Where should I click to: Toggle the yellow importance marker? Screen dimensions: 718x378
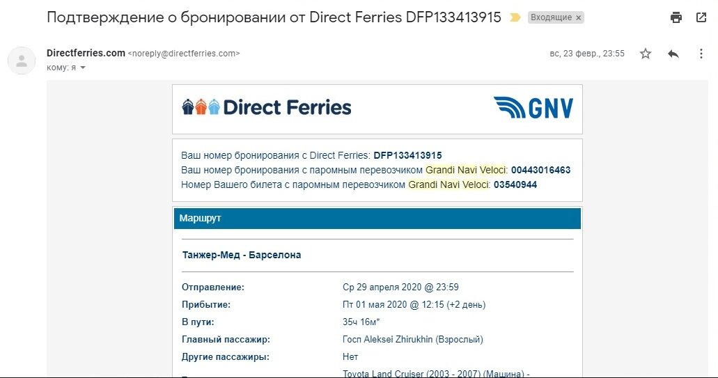tap(515, 17)
